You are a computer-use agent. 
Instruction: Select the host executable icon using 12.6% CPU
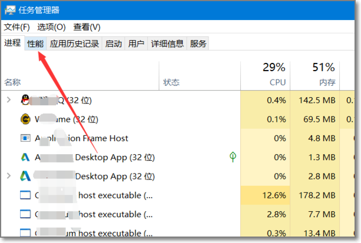pos(25,195)
